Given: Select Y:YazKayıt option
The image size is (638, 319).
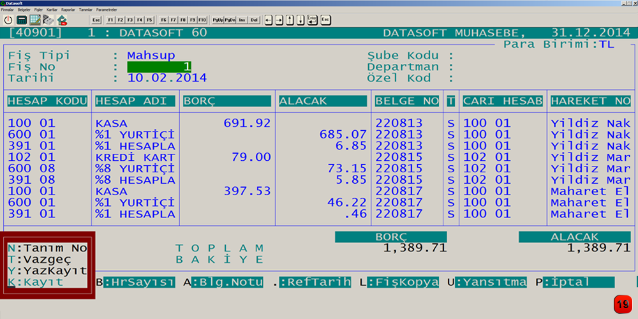Looking at the screenshot, I should point(47,271).
